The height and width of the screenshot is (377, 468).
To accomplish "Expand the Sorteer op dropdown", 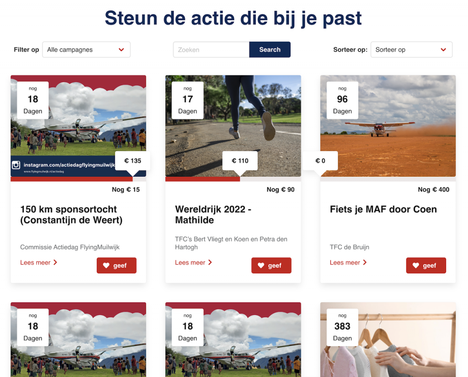I will pos(411,49).
